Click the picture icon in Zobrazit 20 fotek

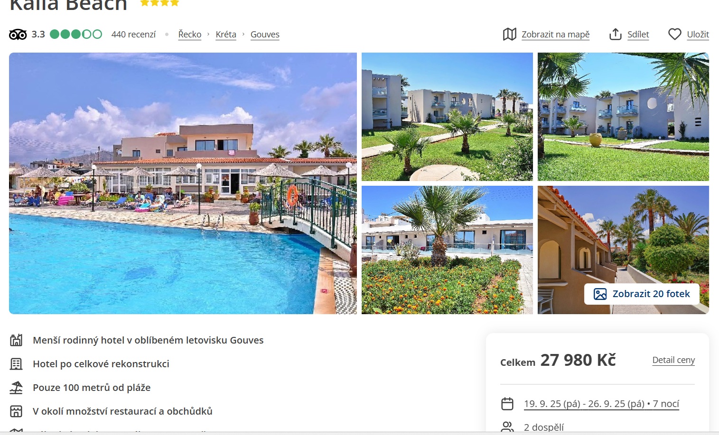(600, 294)
